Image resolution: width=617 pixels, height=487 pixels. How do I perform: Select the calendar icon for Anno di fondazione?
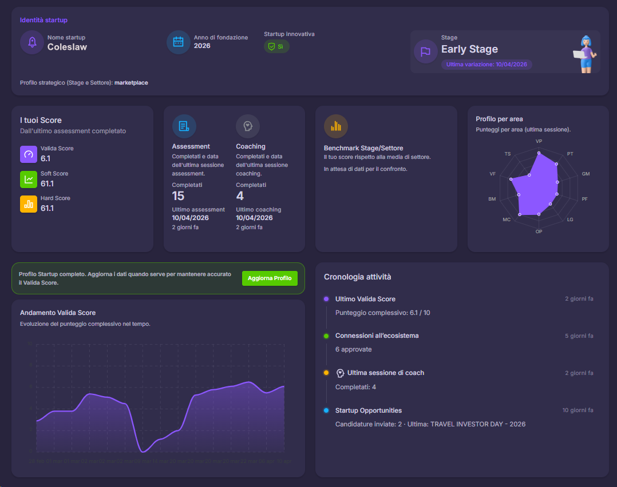pyautogui.click(x=178, y=42)
